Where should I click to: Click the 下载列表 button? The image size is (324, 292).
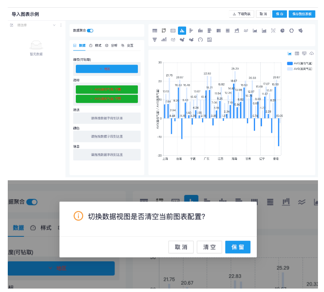point(241,14)
